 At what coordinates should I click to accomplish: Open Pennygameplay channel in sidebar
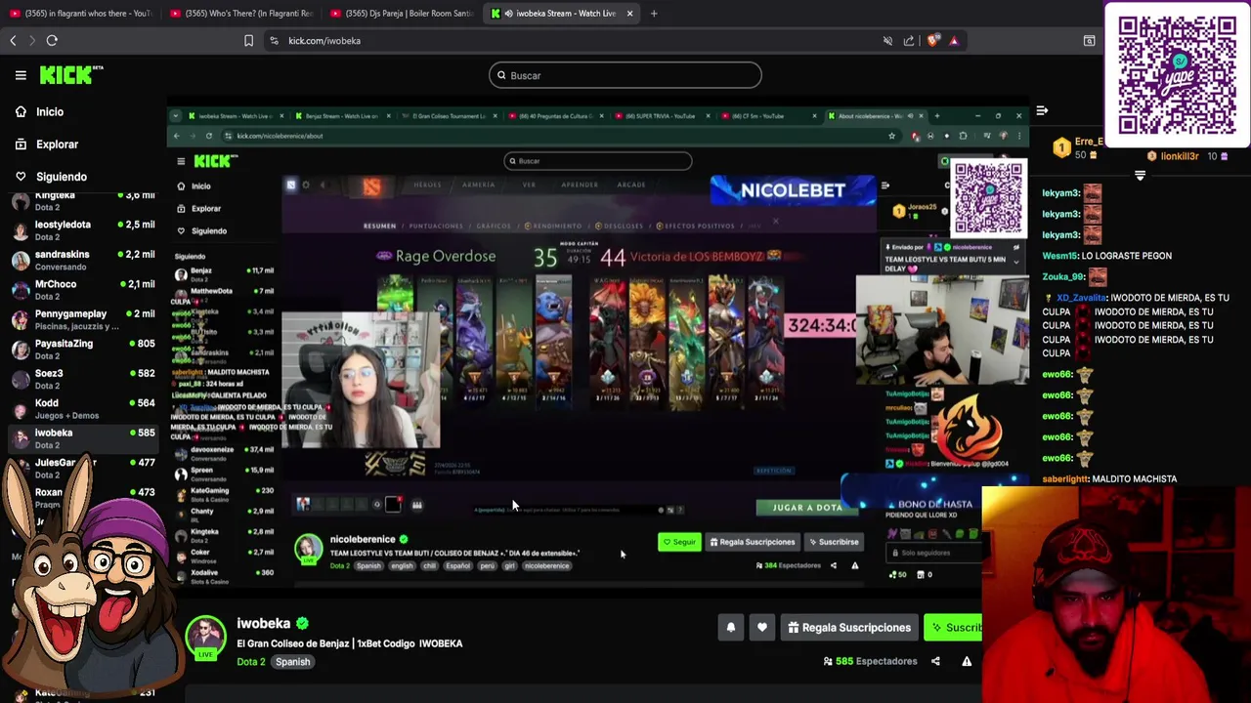tap(83, 319)
